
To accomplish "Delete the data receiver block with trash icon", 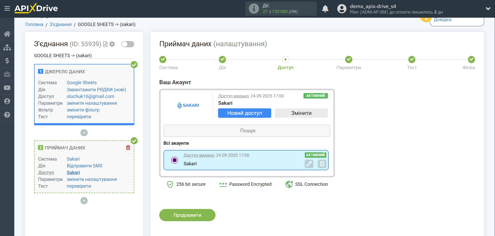I will [x=128, y=148].
